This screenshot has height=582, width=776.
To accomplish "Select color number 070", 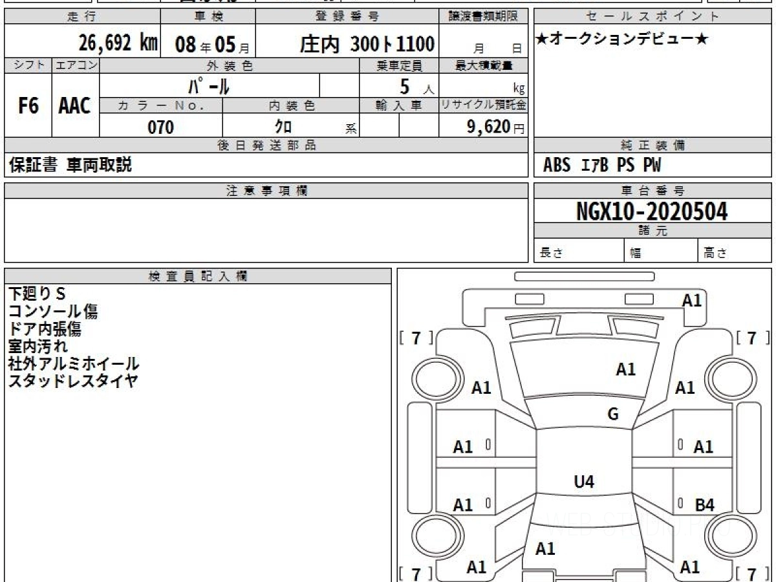I will pyautogui.click(x=160, y=127).
